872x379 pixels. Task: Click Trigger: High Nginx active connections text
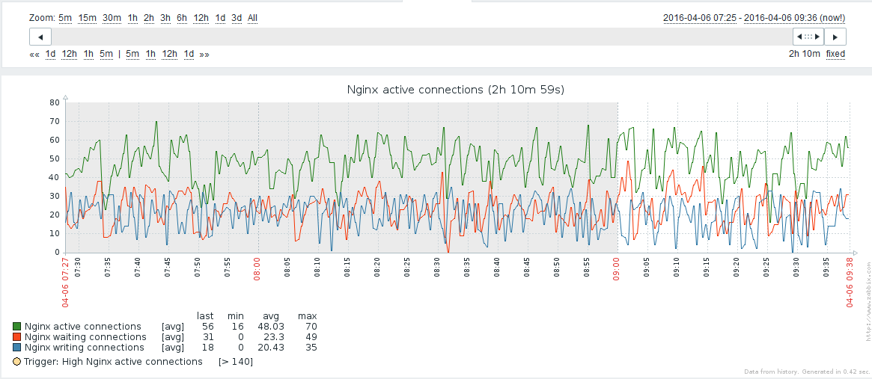tap(114, 361)
